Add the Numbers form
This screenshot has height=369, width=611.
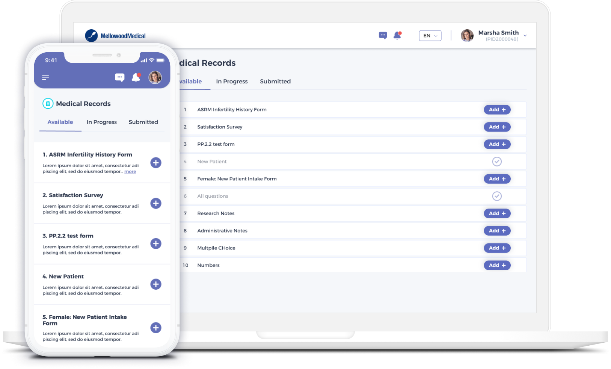[497, 265]
